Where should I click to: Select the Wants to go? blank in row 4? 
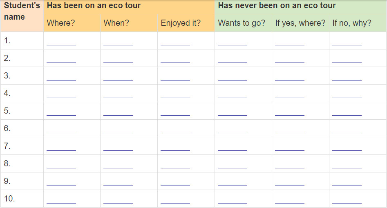233,95
